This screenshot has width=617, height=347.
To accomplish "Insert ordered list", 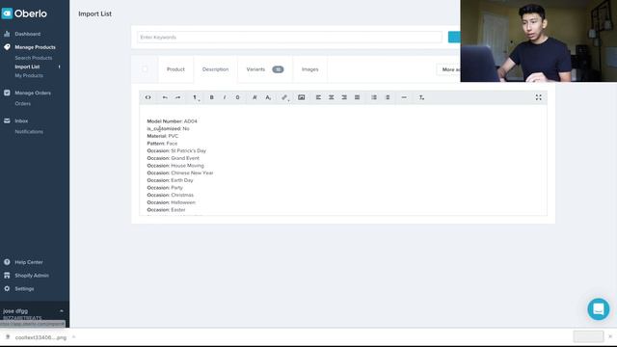I will click(x=374, y=97).
